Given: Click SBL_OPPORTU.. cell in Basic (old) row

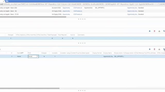Looking at the screenshot, I should (100, 8).
